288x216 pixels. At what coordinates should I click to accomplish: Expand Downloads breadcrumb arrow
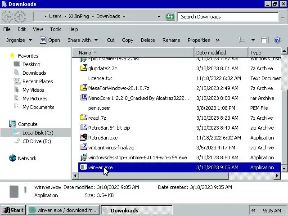point(124,16)
